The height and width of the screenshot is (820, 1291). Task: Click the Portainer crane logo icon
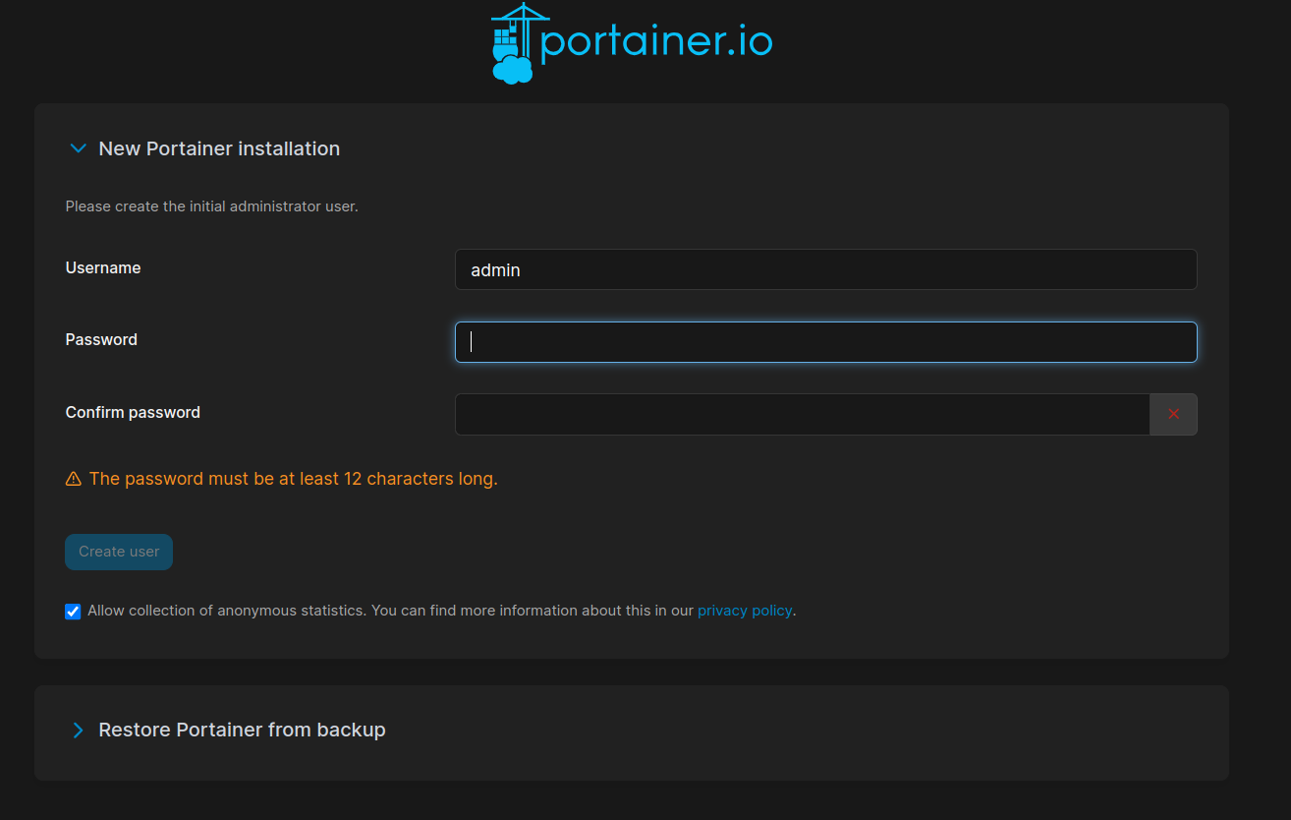pyautogui.click(x=513, y=43)
